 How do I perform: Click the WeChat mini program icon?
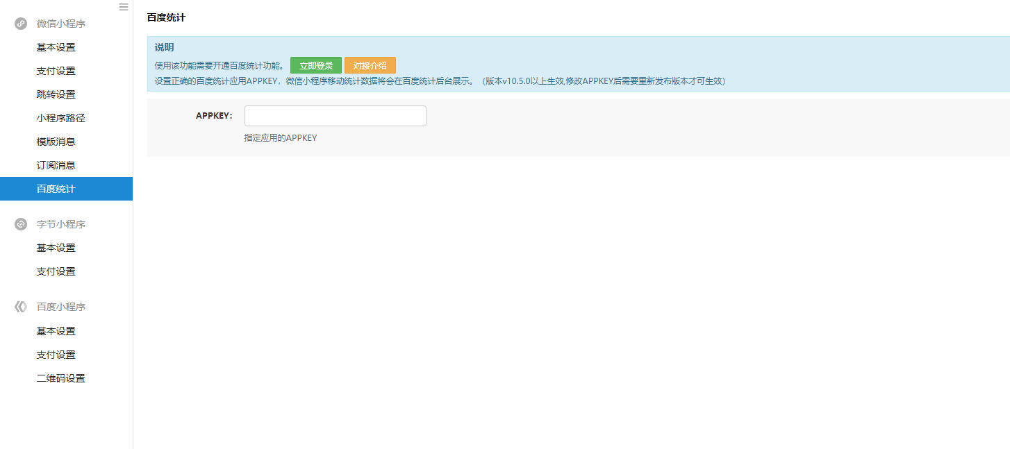[21, 24]
